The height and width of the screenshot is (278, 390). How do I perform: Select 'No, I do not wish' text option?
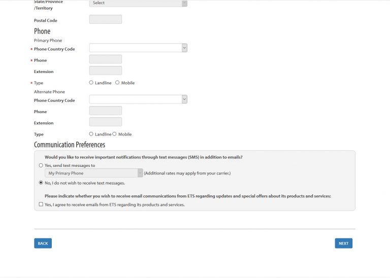pos(41,183)
